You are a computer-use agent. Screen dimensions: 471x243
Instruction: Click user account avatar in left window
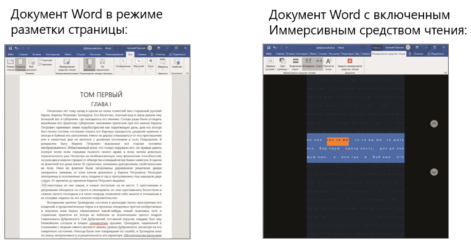click(150, 48)
